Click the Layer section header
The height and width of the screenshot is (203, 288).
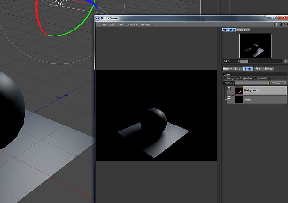(255, 74)
